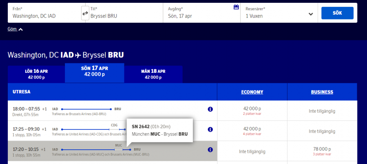Sort by the Economy column header link
This screenshot has width=367, height=164.
(x=252, y=92)
